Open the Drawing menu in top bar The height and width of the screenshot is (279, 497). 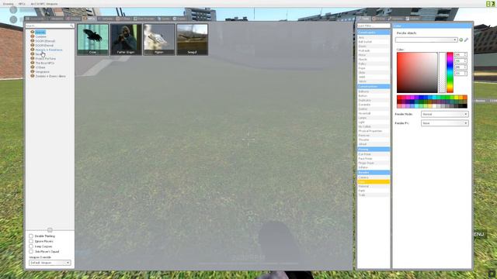(x=8, y=4)
